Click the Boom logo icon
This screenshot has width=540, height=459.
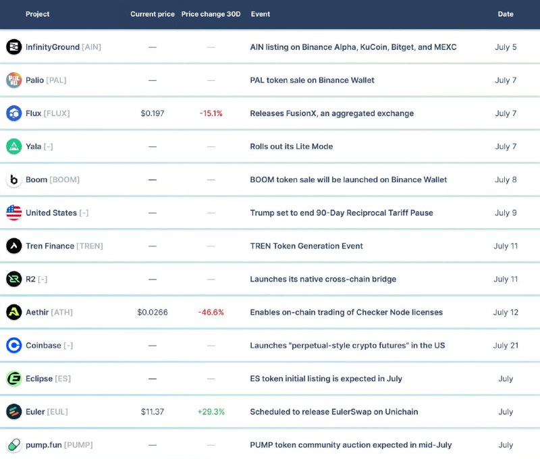point(13,180)
